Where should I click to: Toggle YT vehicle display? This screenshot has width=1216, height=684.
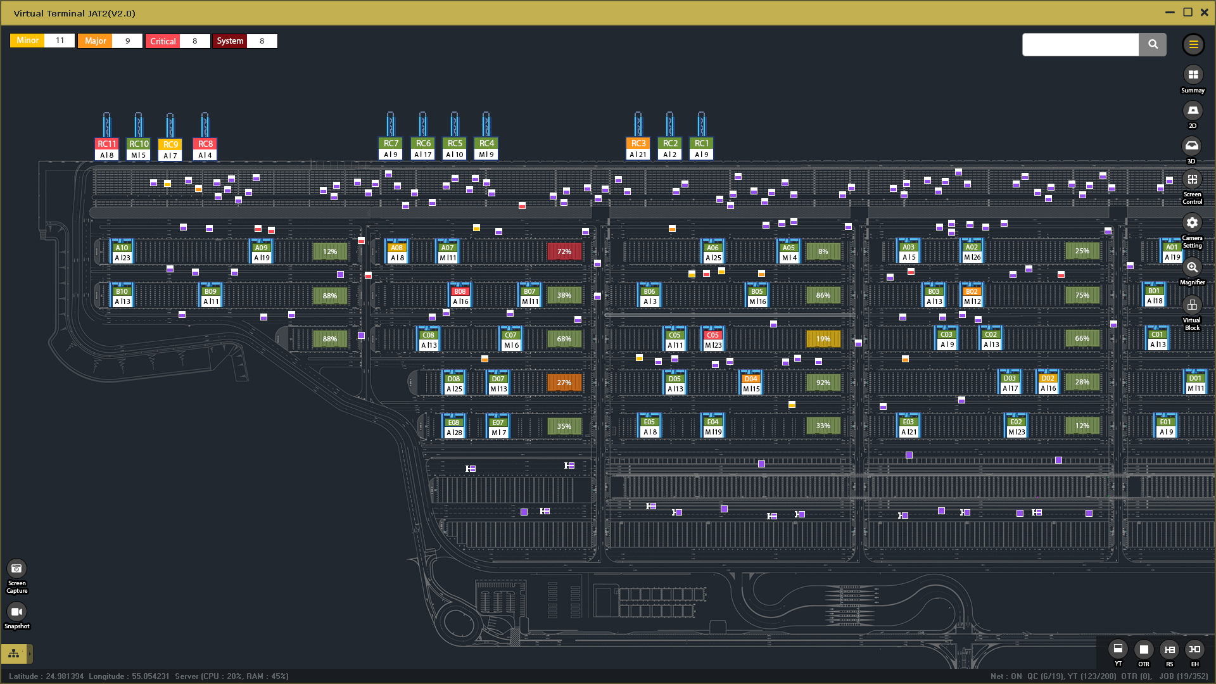(1118, 649)
